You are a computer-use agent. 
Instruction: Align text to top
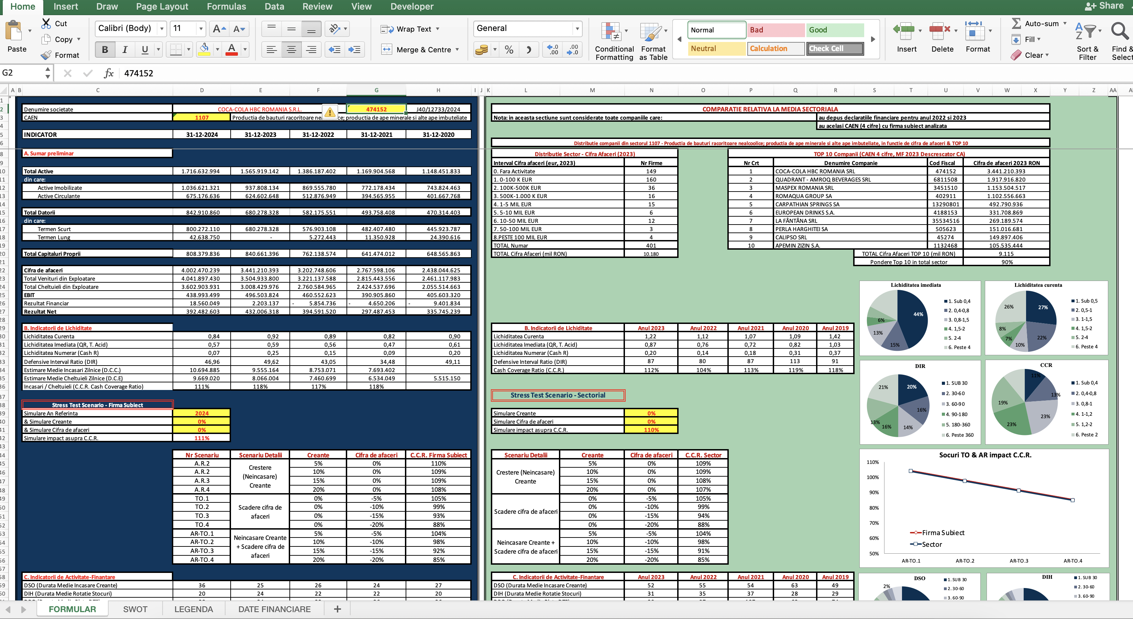click(272, 29)
